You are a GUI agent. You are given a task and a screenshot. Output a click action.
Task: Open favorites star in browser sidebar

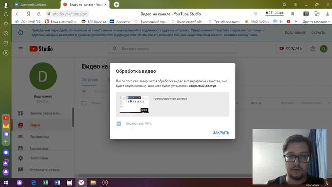click(6, 23)
